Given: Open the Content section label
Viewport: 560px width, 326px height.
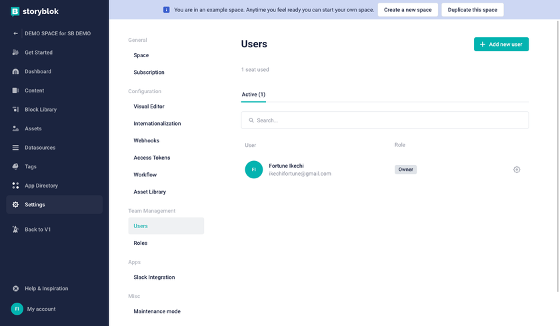Looking at the screenshot, I should click(34, 90).
